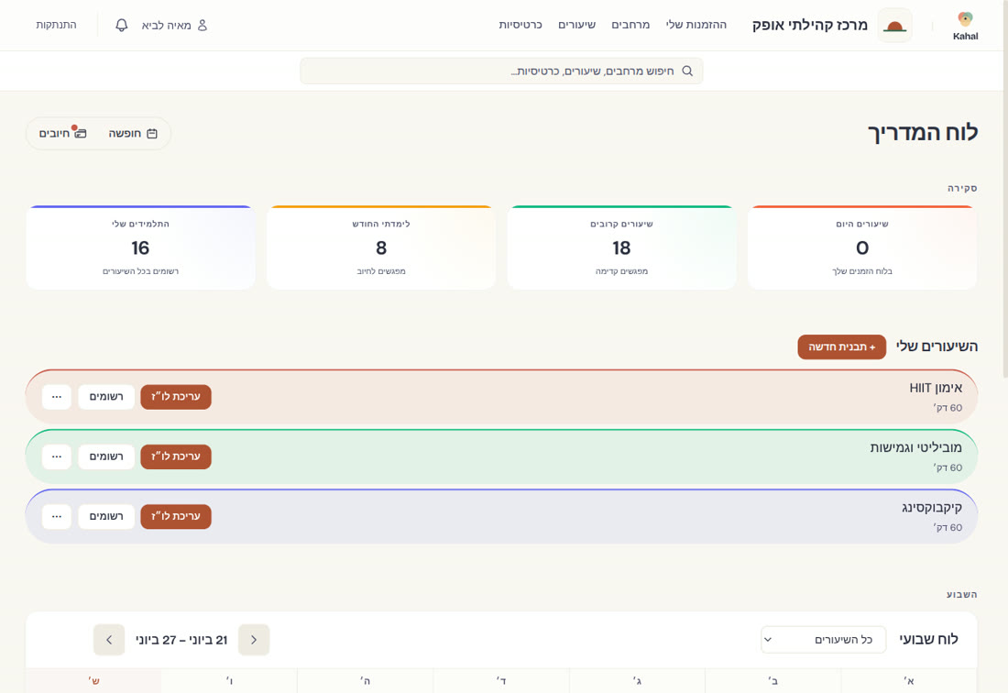Expand the כל השיעורים filter dropdown
Viewport: 1008px width, 693px height.
pos(823,640)
